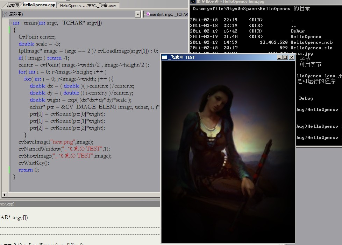The width and height of the screenshot is (342, 245).
Task: Click the editor's horizontal scrollbar left arrow
Action: 5,195
